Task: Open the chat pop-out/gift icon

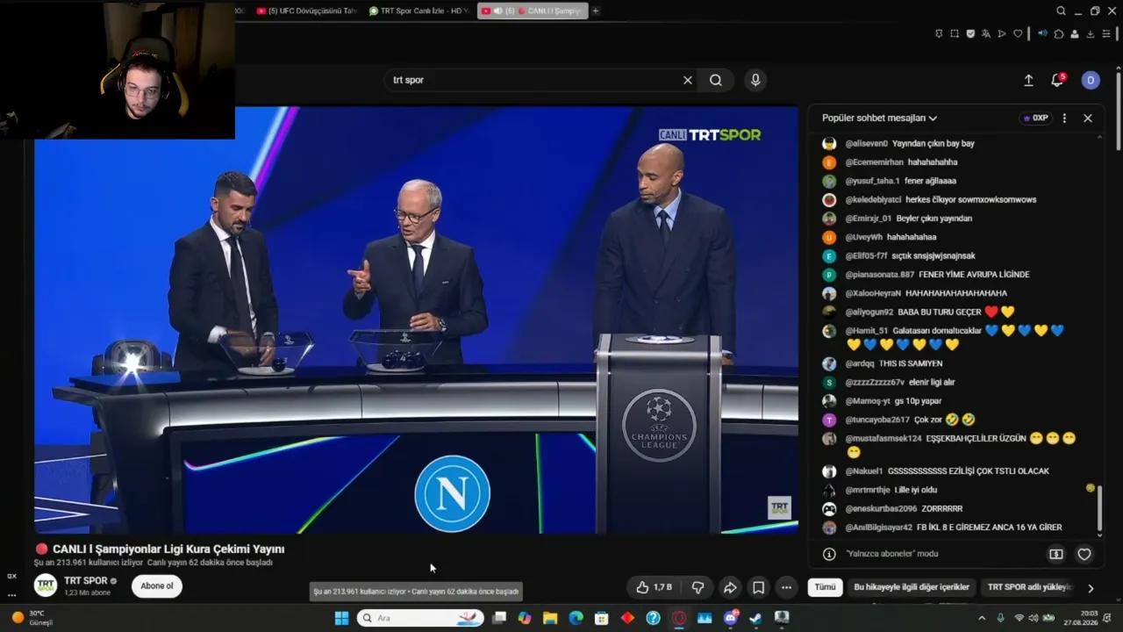Action: coord(1056,554)
